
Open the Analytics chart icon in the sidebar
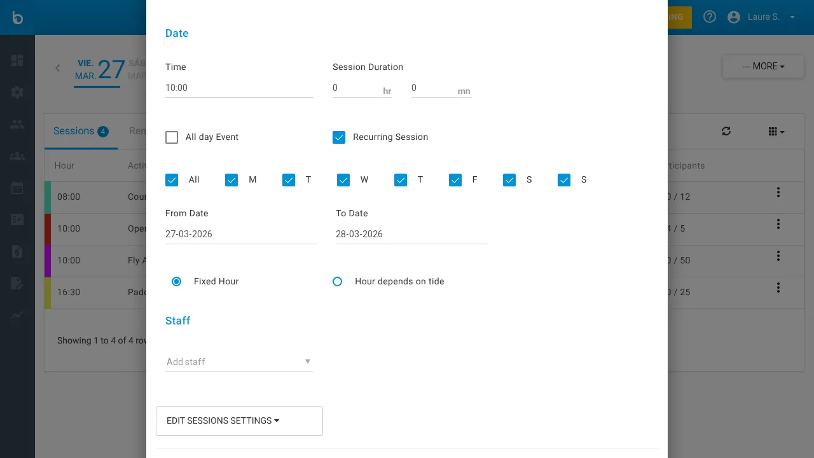(17, 316)
